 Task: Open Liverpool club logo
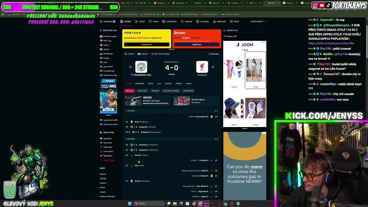pyautogui.click(x=202, y=67)
